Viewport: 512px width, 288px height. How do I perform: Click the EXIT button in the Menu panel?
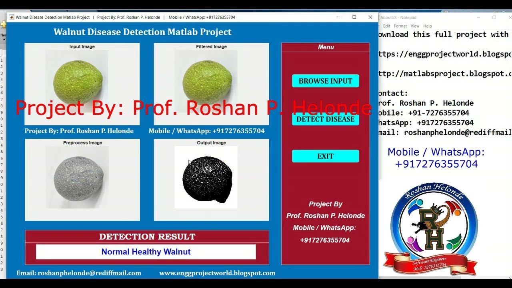pyautogui.click(x=325, y=156)
